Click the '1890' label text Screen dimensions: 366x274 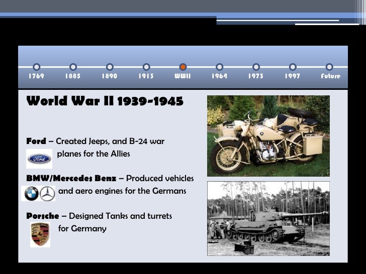(x=110, y=76)
